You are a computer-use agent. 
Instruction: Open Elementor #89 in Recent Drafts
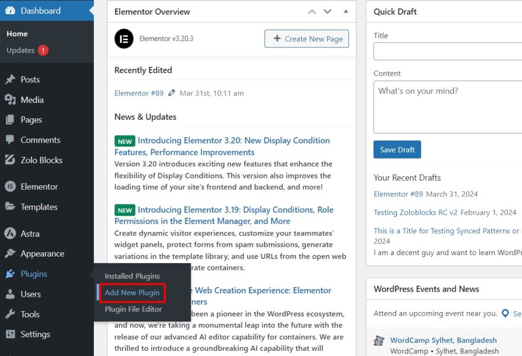(398, 194)
